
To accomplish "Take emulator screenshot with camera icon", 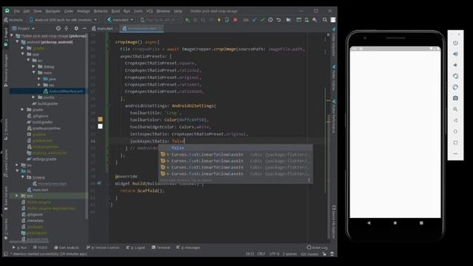I will click(455, 98).
